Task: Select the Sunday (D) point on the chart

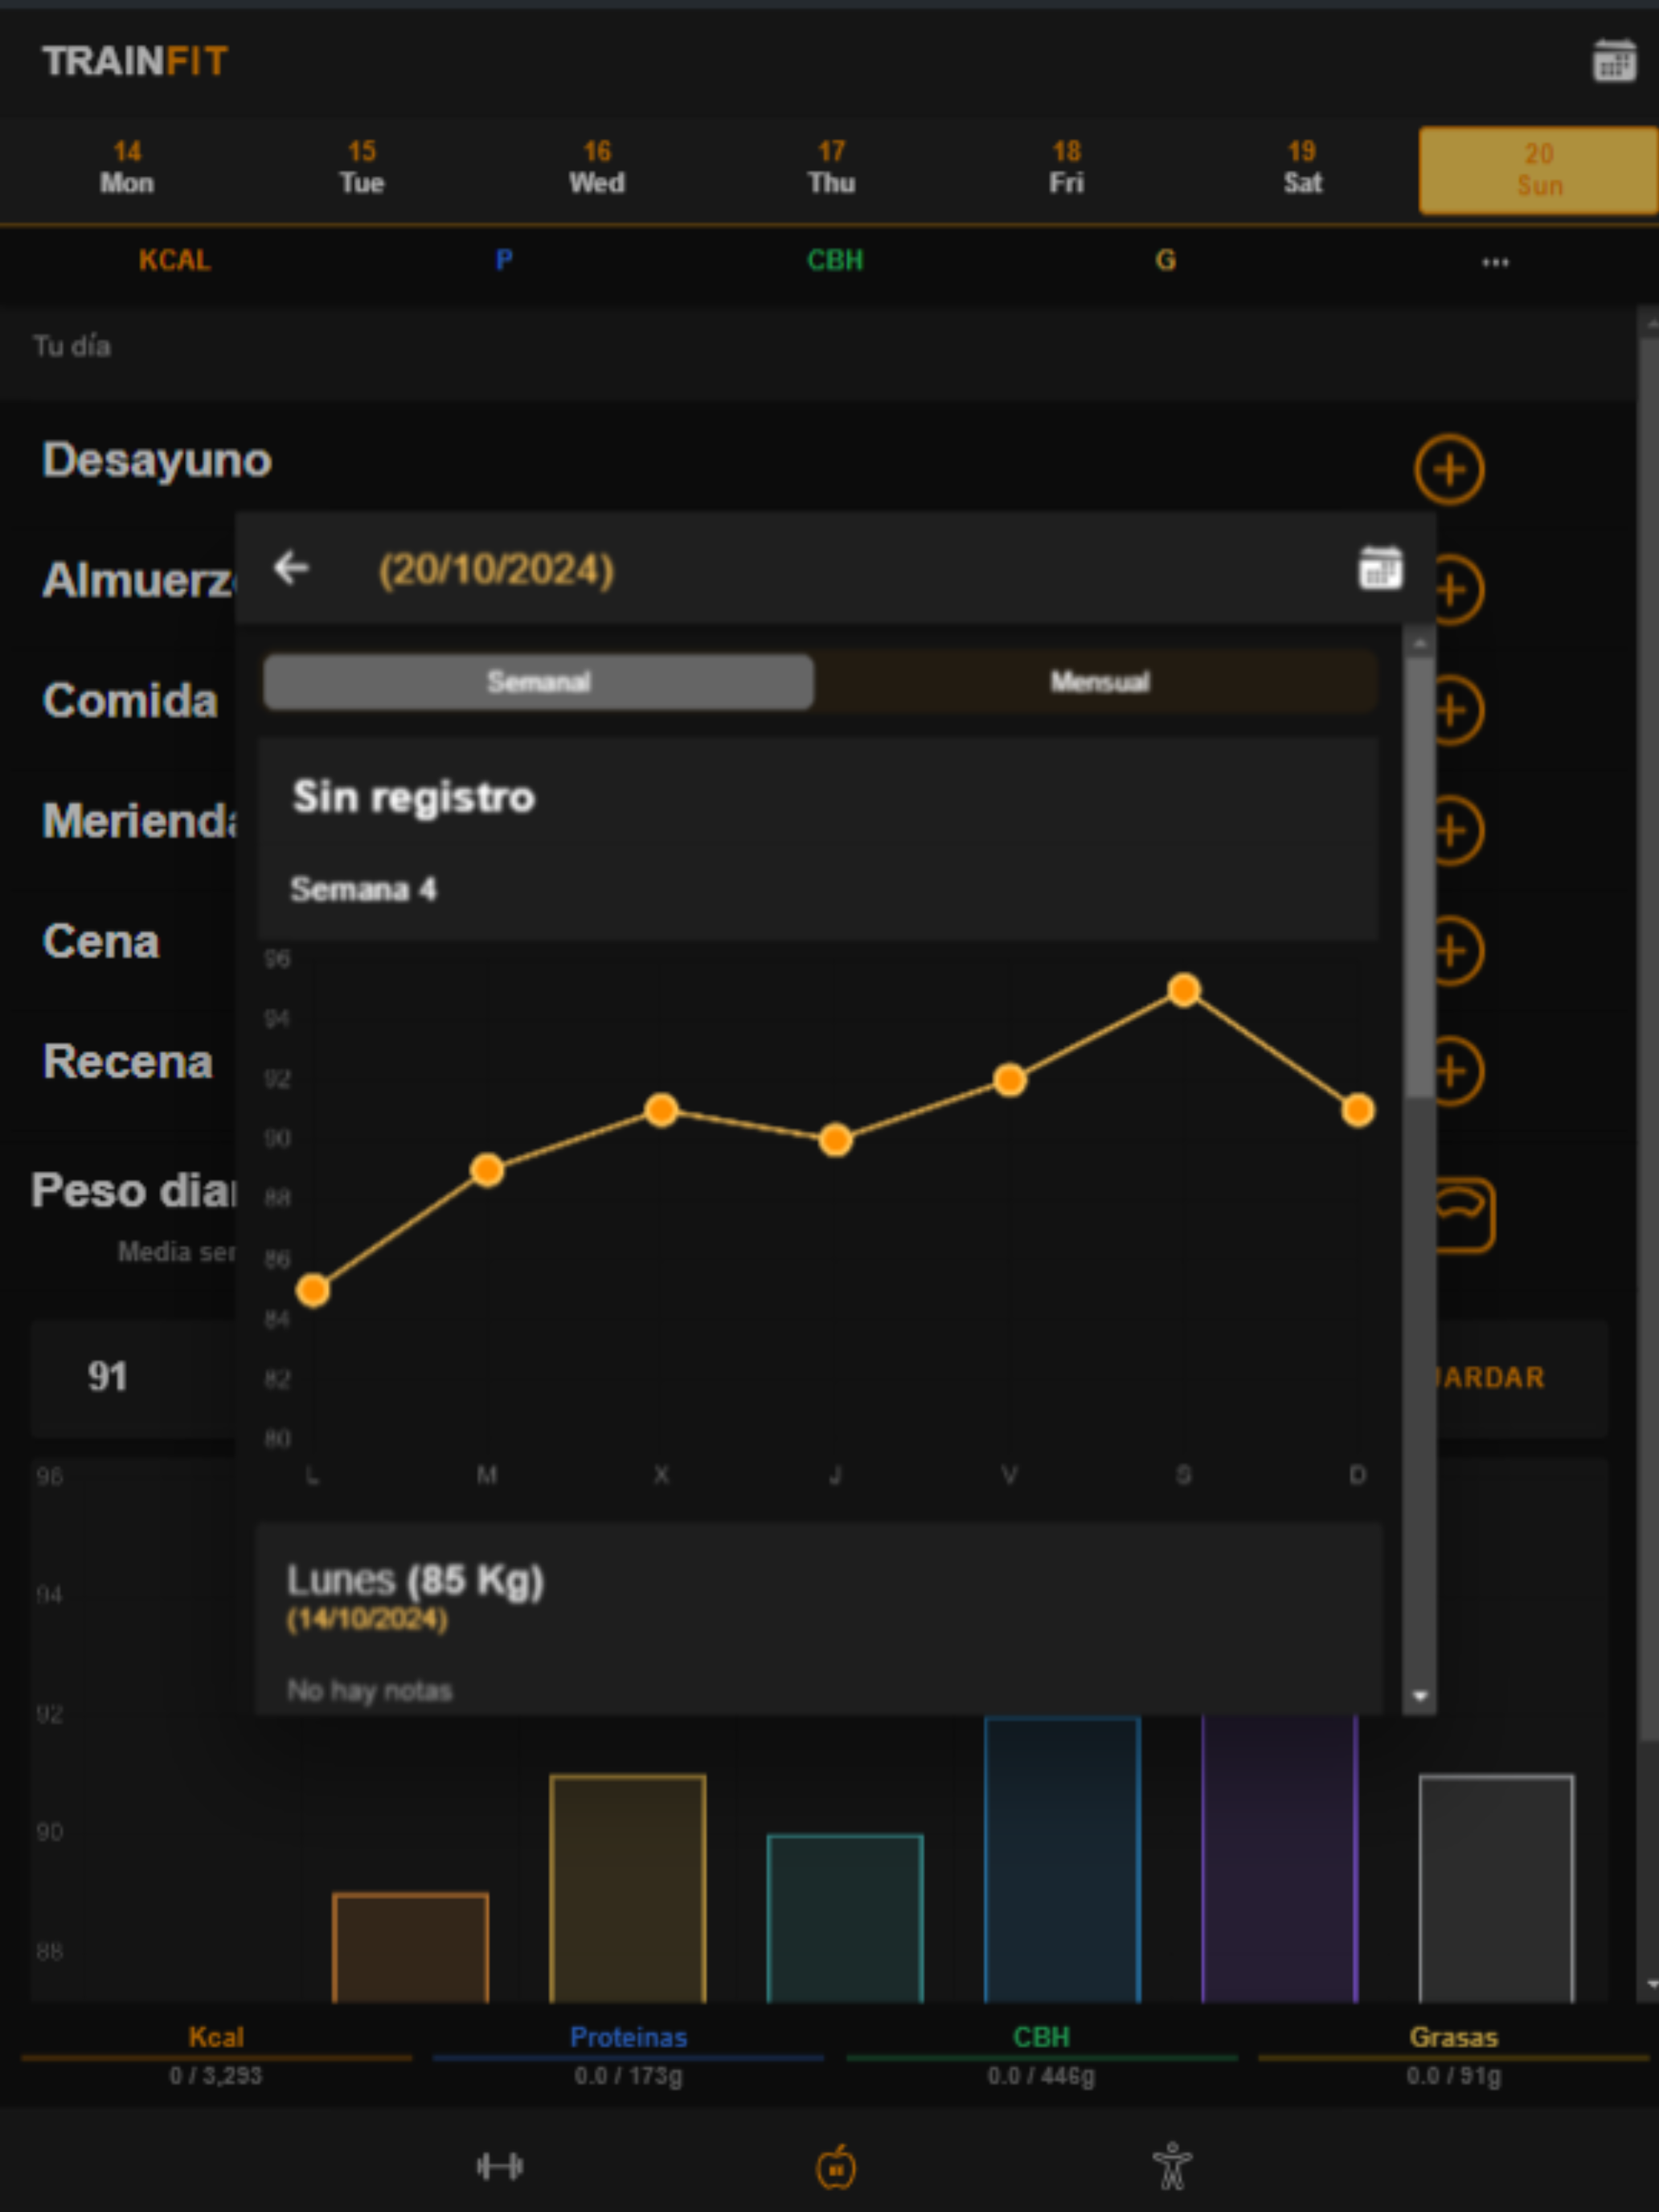Action: 1357,1110
